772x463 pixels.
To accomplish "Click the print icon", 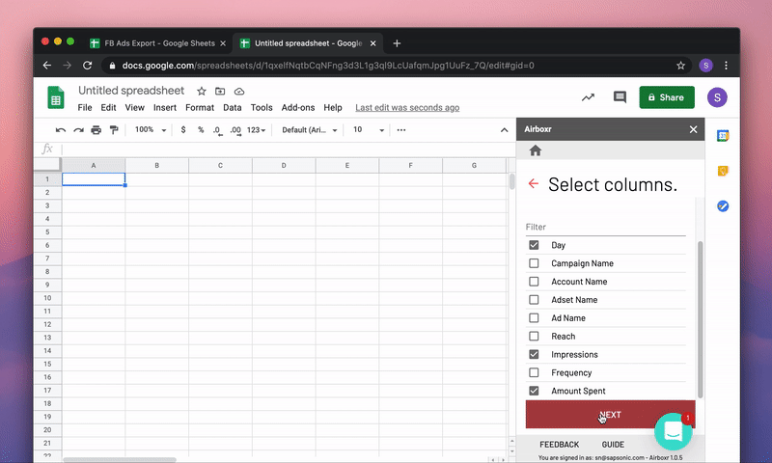I will [96, 130].
